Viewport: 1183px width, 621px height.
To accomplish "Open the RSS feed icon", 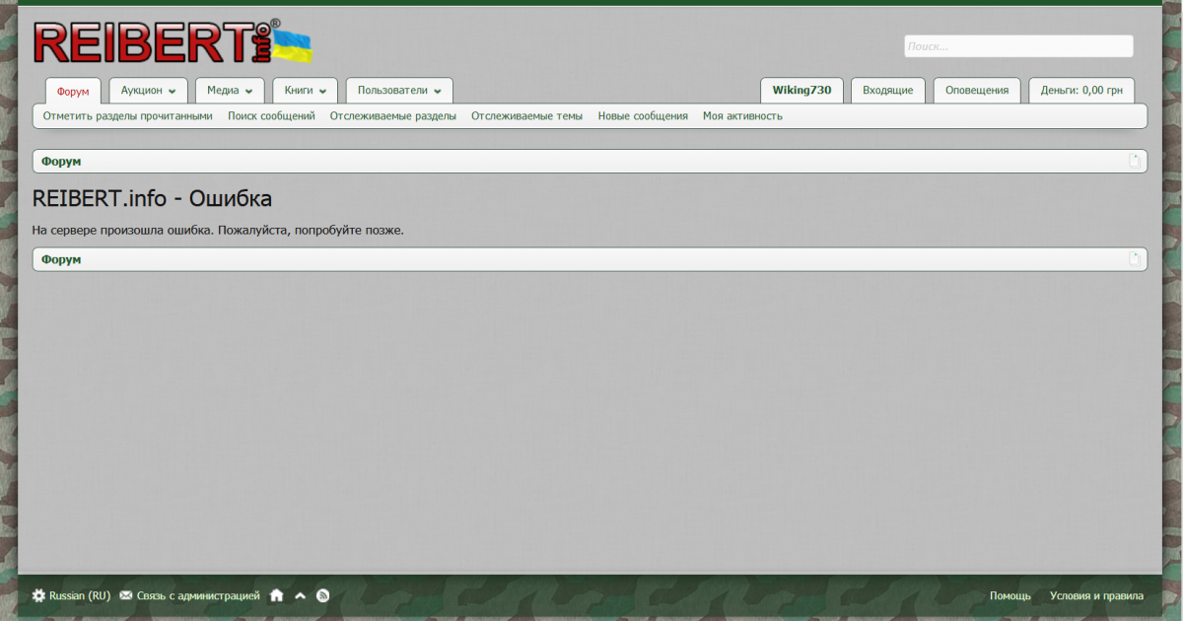I will pos(322,595).
